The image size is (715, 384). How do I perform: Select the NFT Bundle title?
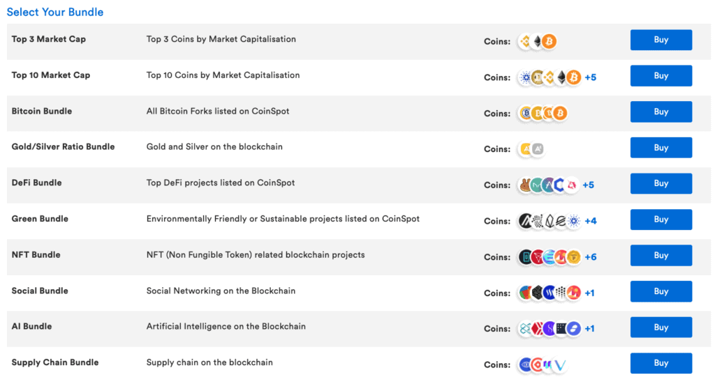pyautogui.click(x=36, y=255)
